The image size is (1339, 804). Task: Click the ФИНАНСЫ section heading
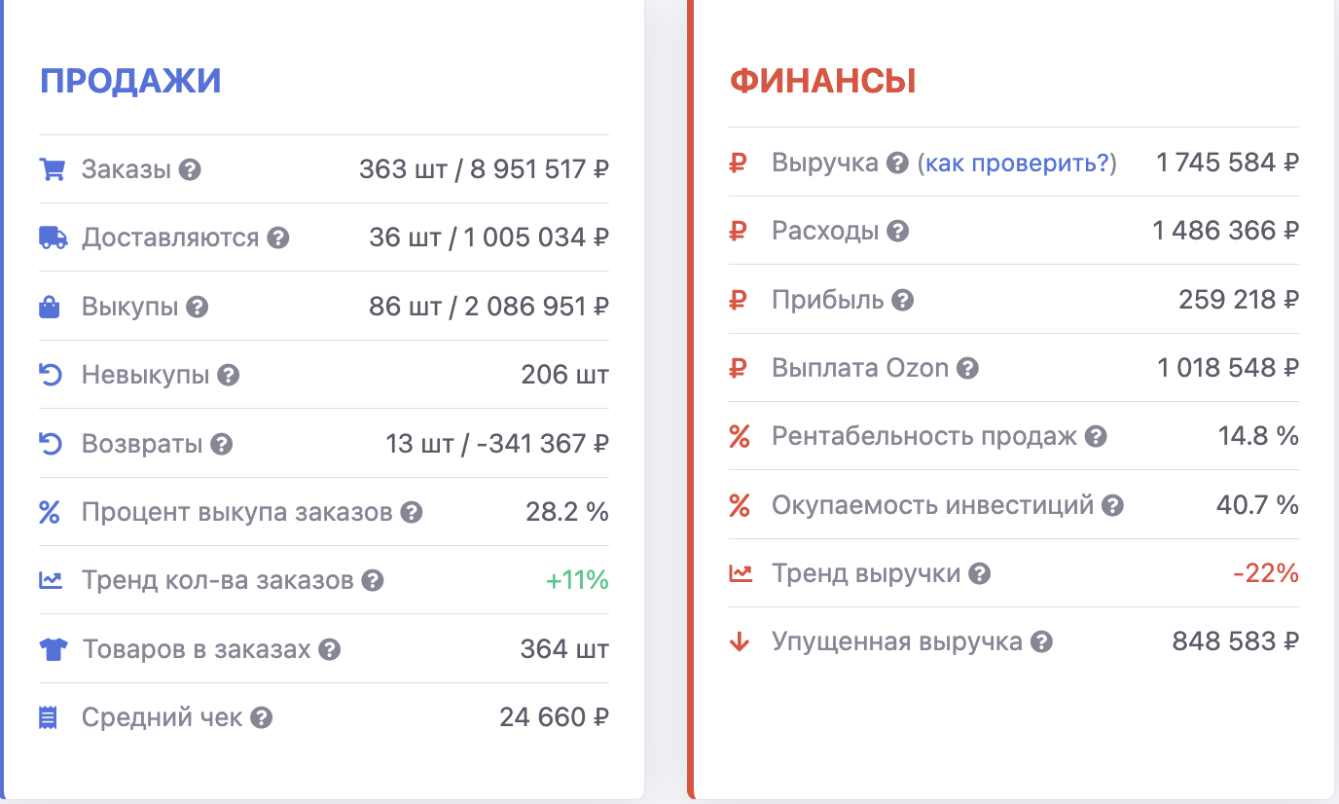click(822, 81)
